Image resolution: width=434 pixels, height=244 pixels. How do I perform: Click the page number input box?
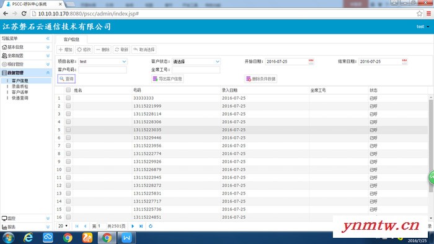click(x=102, y=226)
